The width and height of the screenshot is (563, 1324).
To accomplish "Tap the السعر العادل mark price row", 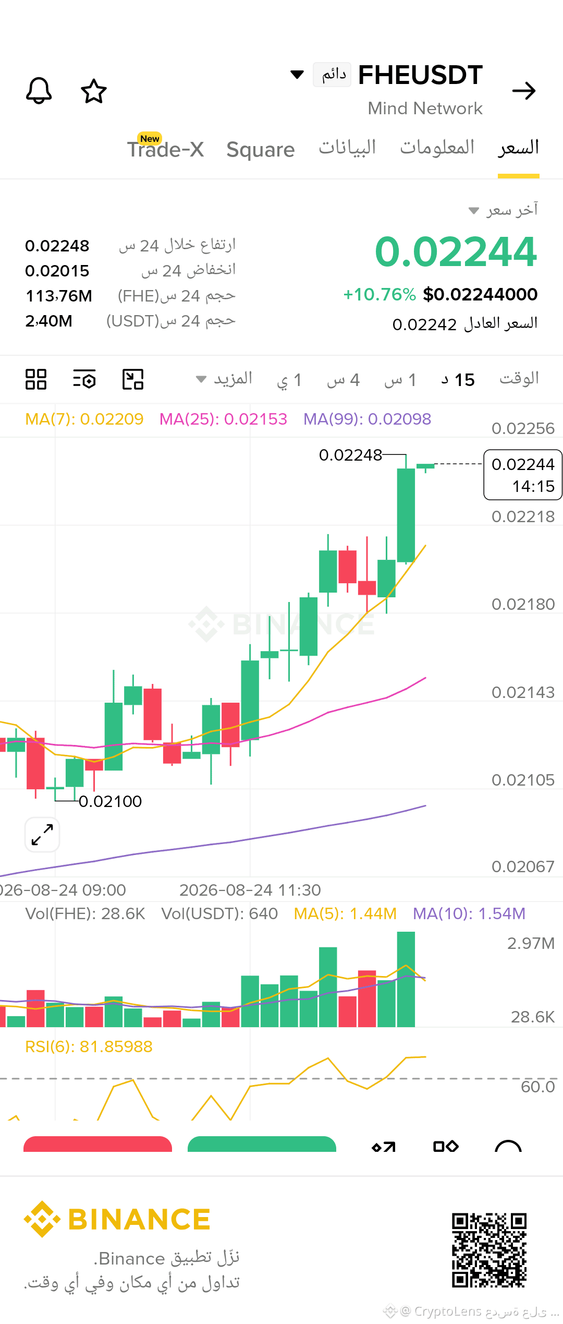I will pyautogui.click(x=465, y=324).
